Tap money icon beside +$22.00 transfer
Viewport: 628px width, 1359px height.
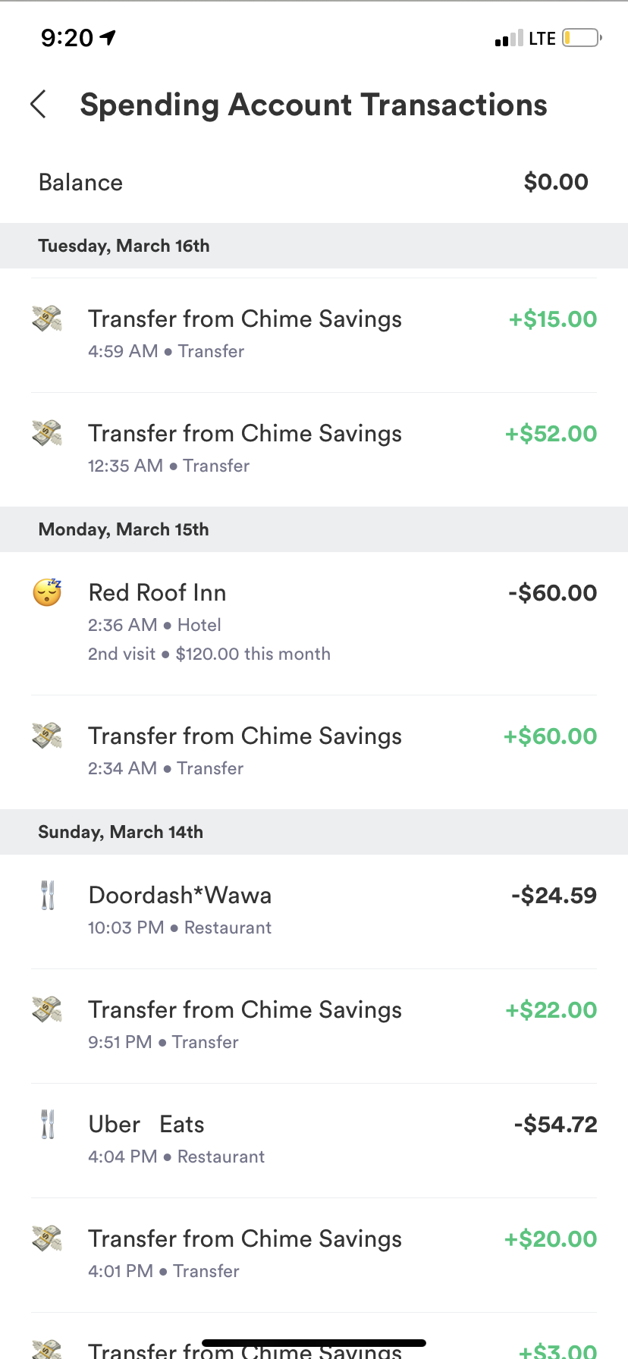click(x=47, y=1009)
